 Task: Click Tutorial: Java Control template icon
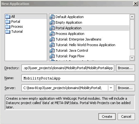(52, 50)
